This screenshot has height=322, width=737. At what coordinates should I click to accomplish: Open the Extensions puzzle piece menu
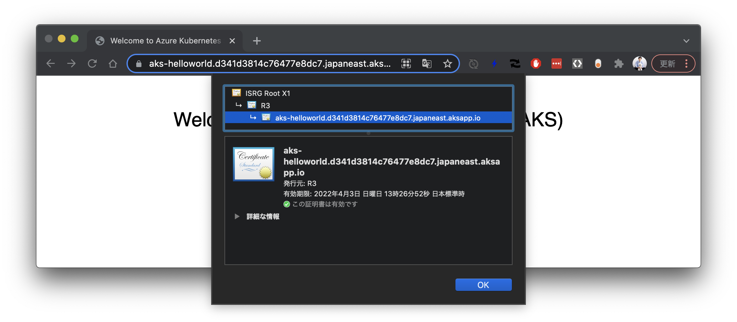pyautogui.click(x=619, y=64)
